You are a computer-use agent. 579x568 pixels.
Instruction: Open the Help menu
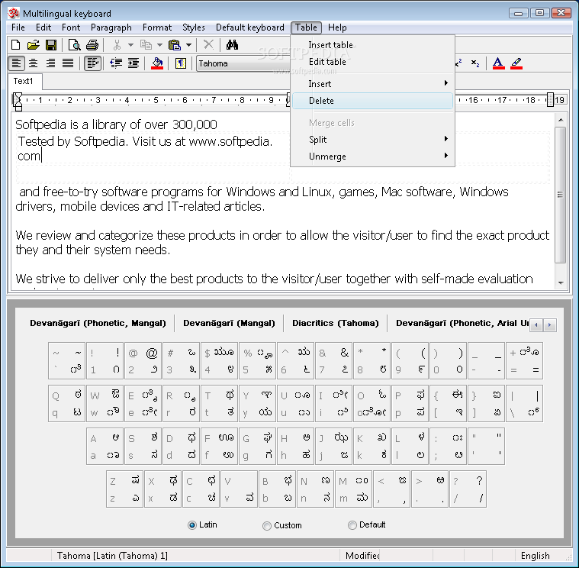point(337,27)
